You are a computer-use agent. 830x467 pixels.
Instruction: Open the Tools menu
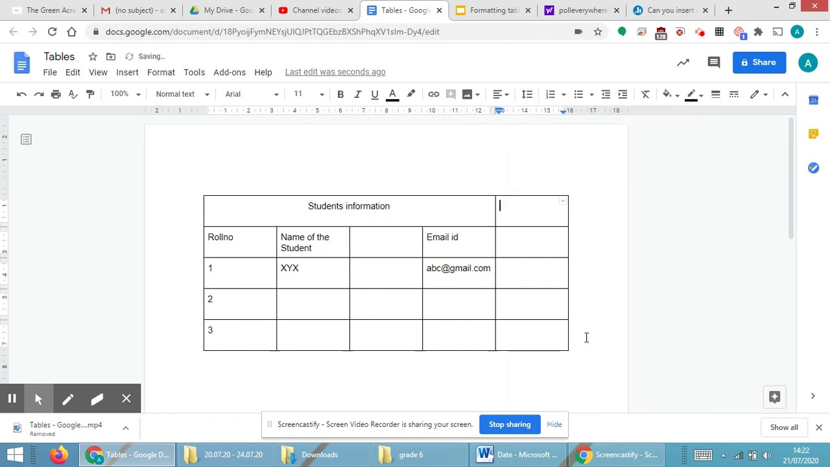point(194,72)
